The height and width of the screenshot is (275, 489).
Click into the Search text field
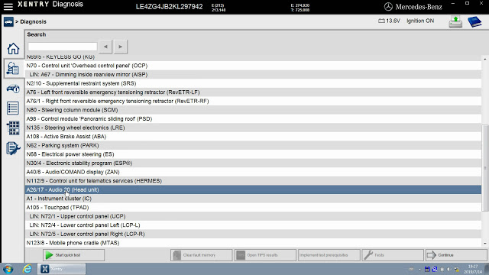tap(63, 47)
